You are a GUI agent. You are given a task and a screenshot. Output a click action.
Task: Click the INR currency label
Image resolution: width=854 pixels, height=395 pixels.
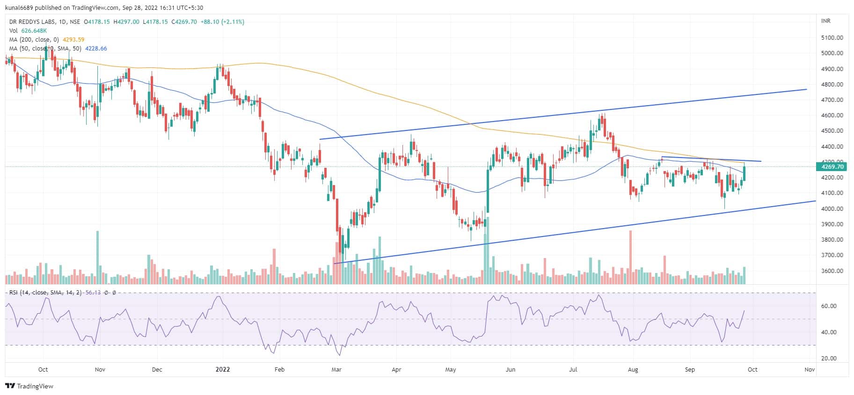(x=826, y=21)
